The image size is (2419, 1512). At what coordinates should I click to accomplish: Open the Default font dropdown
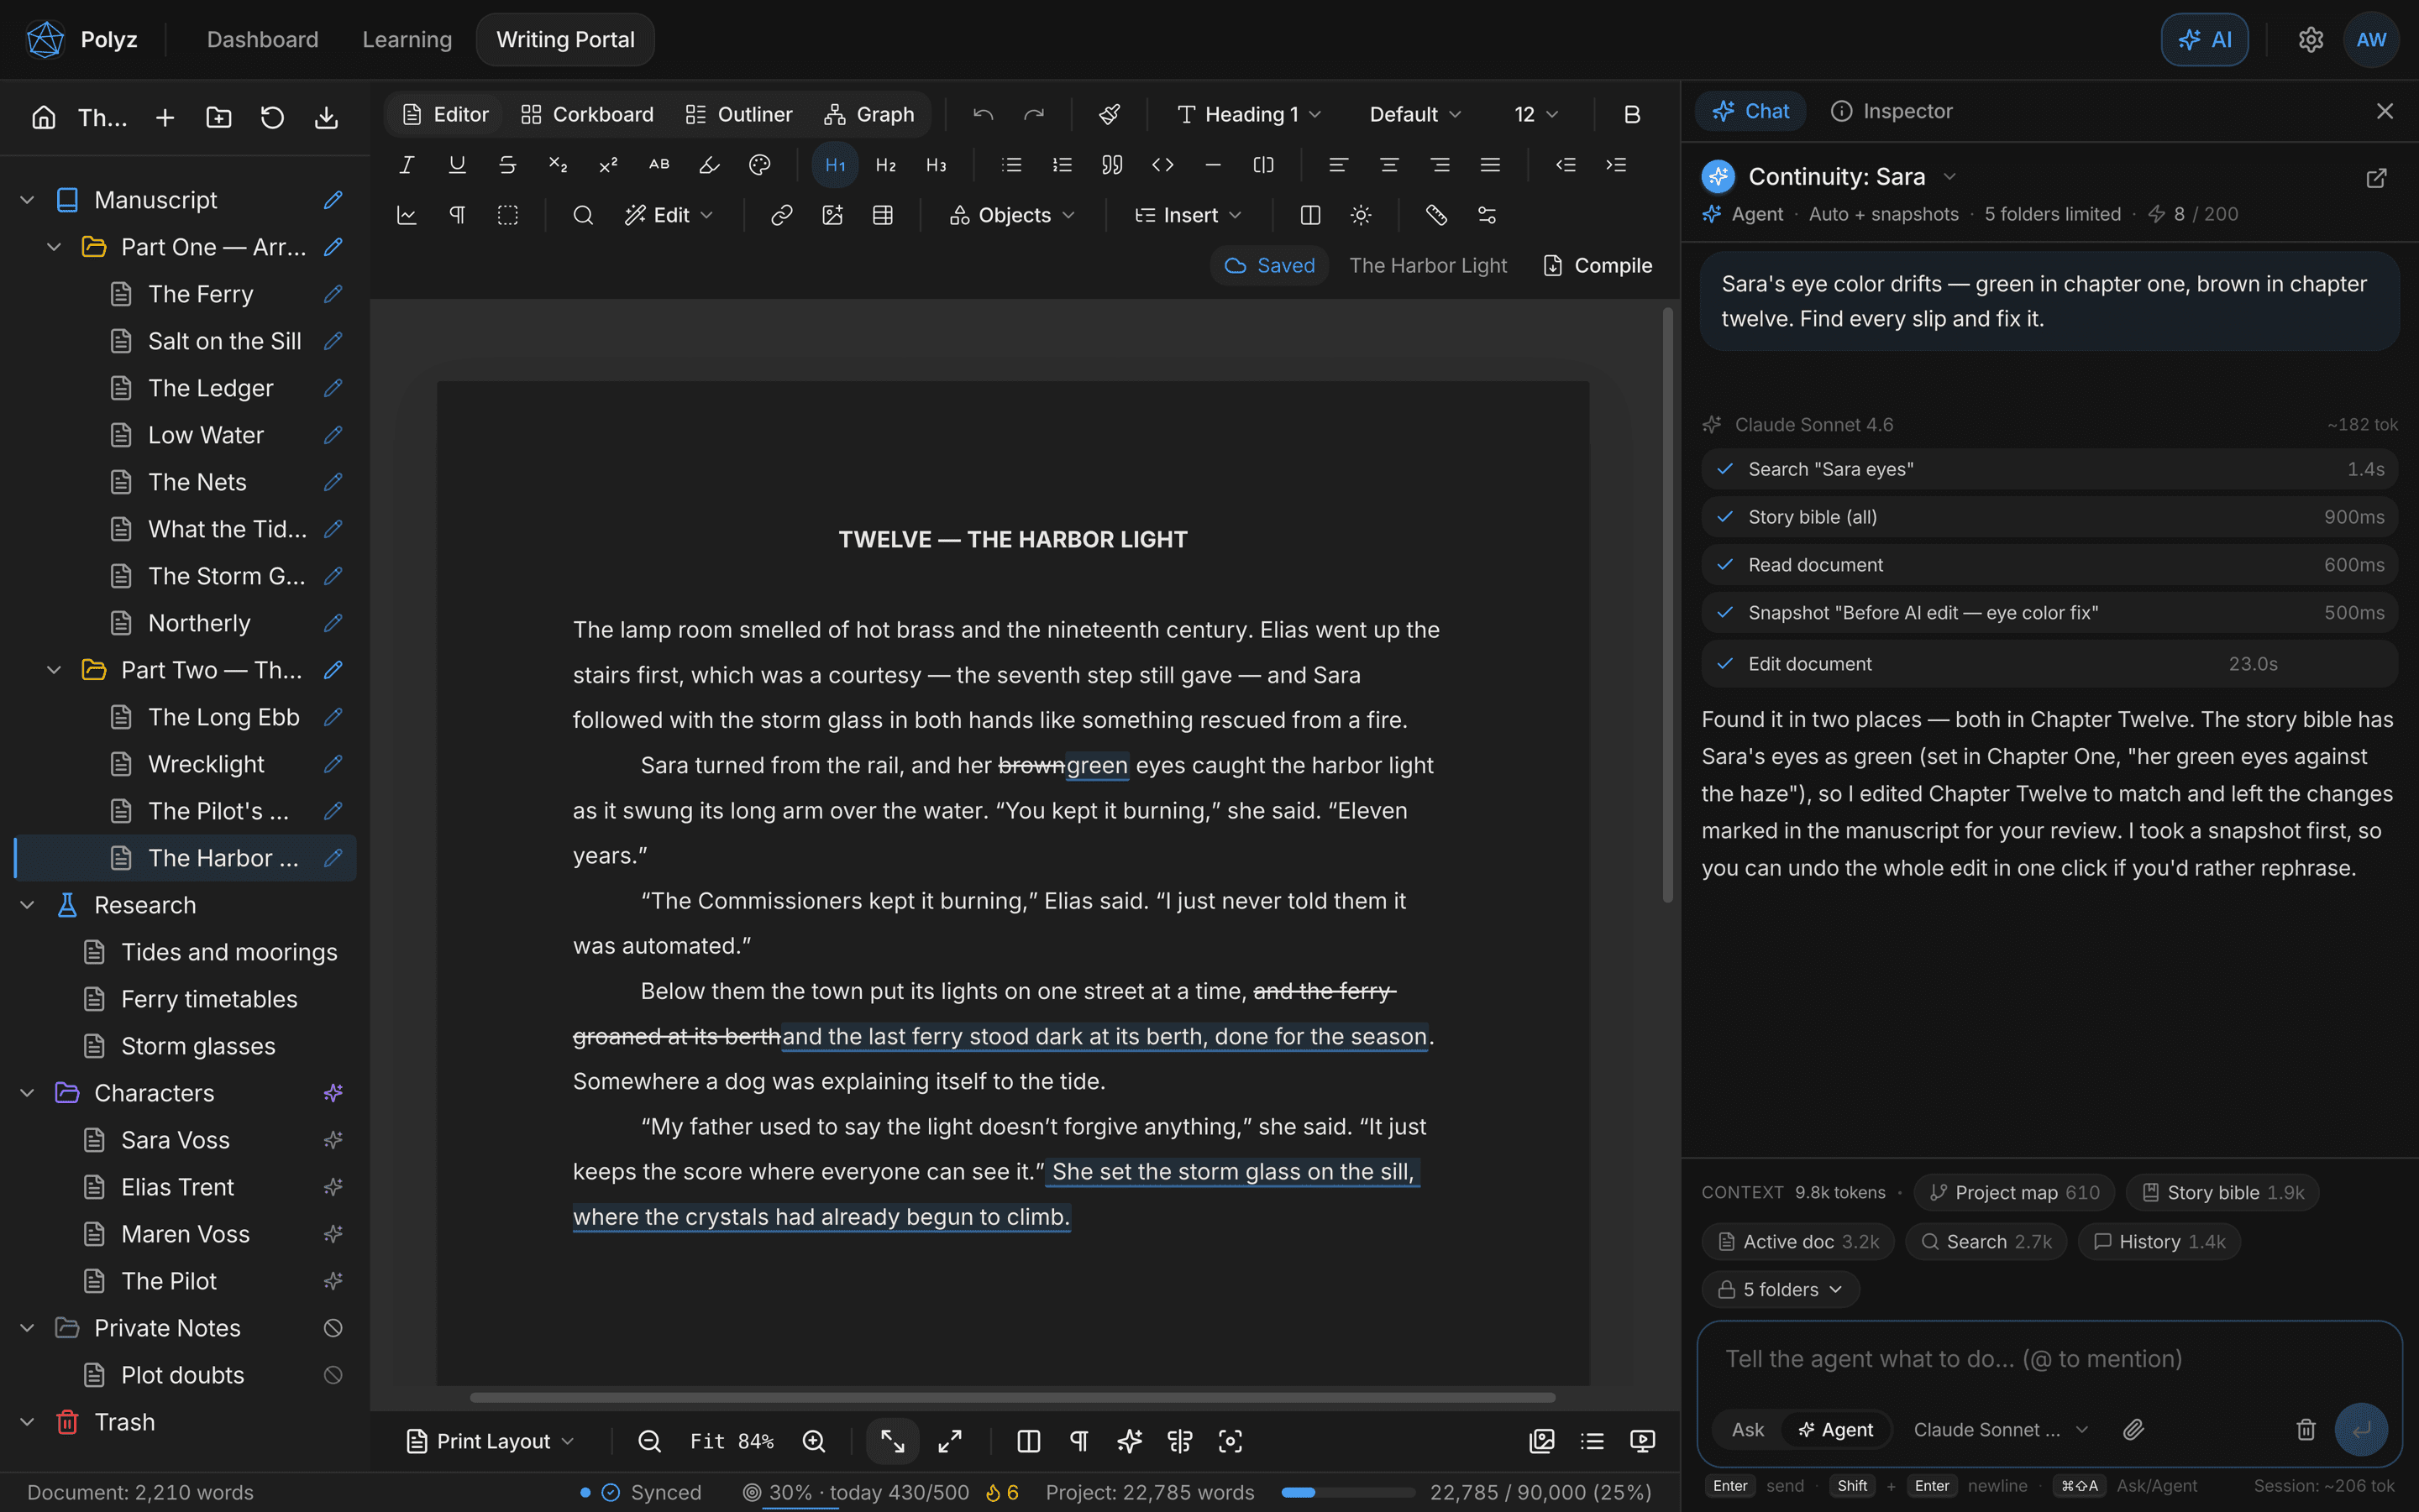point(1415,115)
